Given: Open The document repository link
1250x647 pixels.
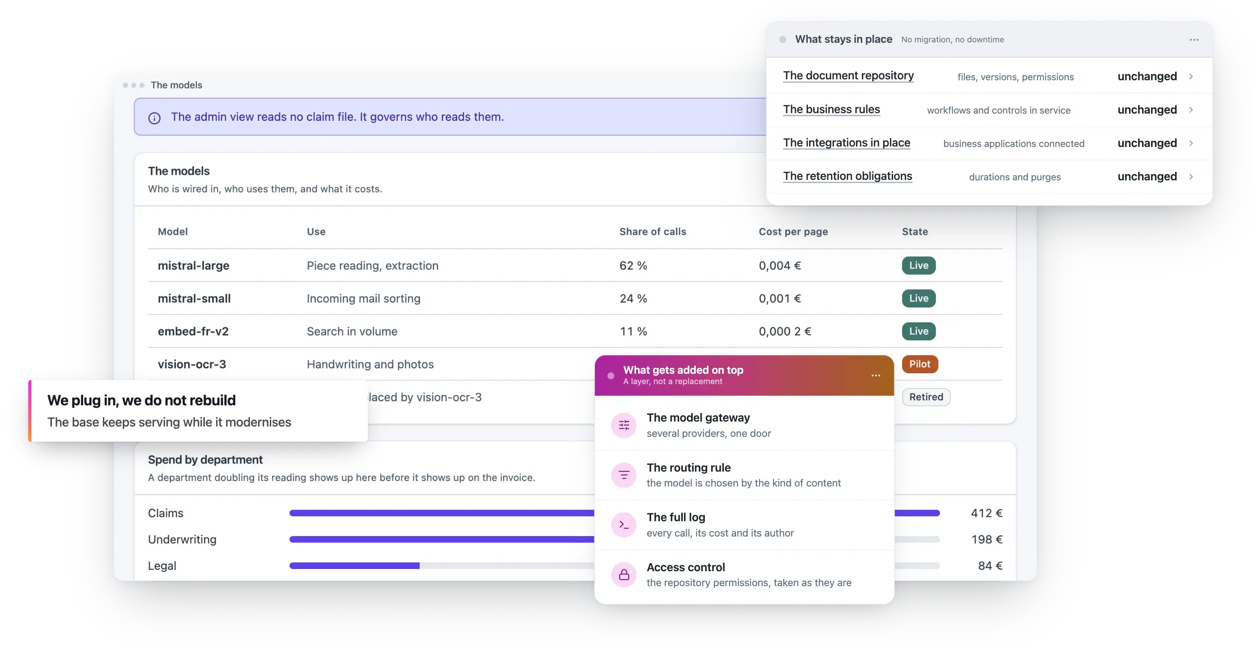Looking at the screenshot, I should tap(848, 76).
